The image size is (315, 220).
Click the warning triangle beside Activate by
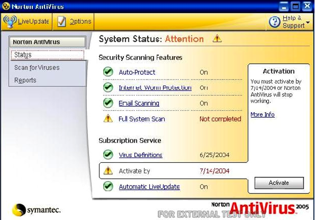(x=108, y=171)
